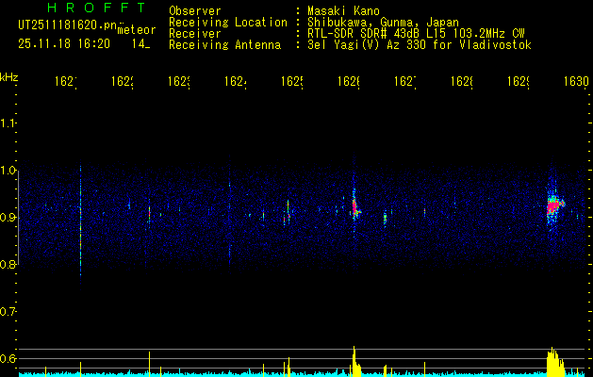Click the large red meteor echo before 1630

[x=554, y=206]
